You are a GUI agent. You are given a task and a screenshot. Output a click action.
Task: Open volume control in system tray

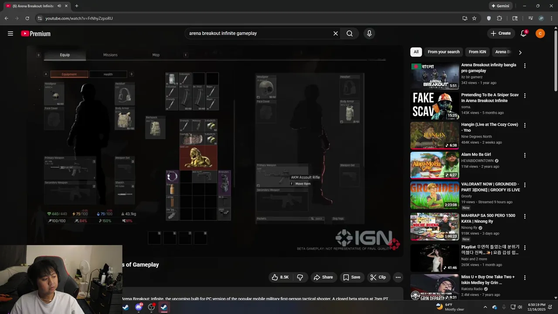(520, 307)
